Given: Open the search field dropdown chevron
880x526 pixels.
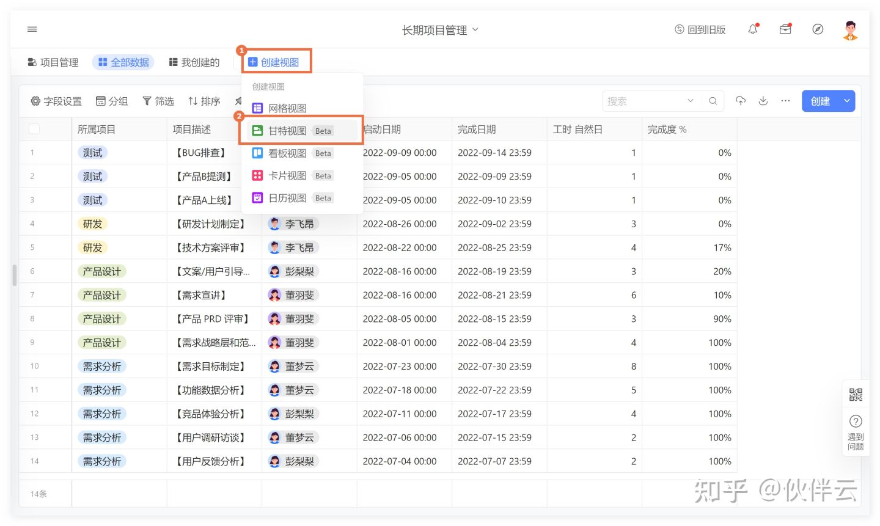Looking at the screenshot, I should click(x=691, y=101).
